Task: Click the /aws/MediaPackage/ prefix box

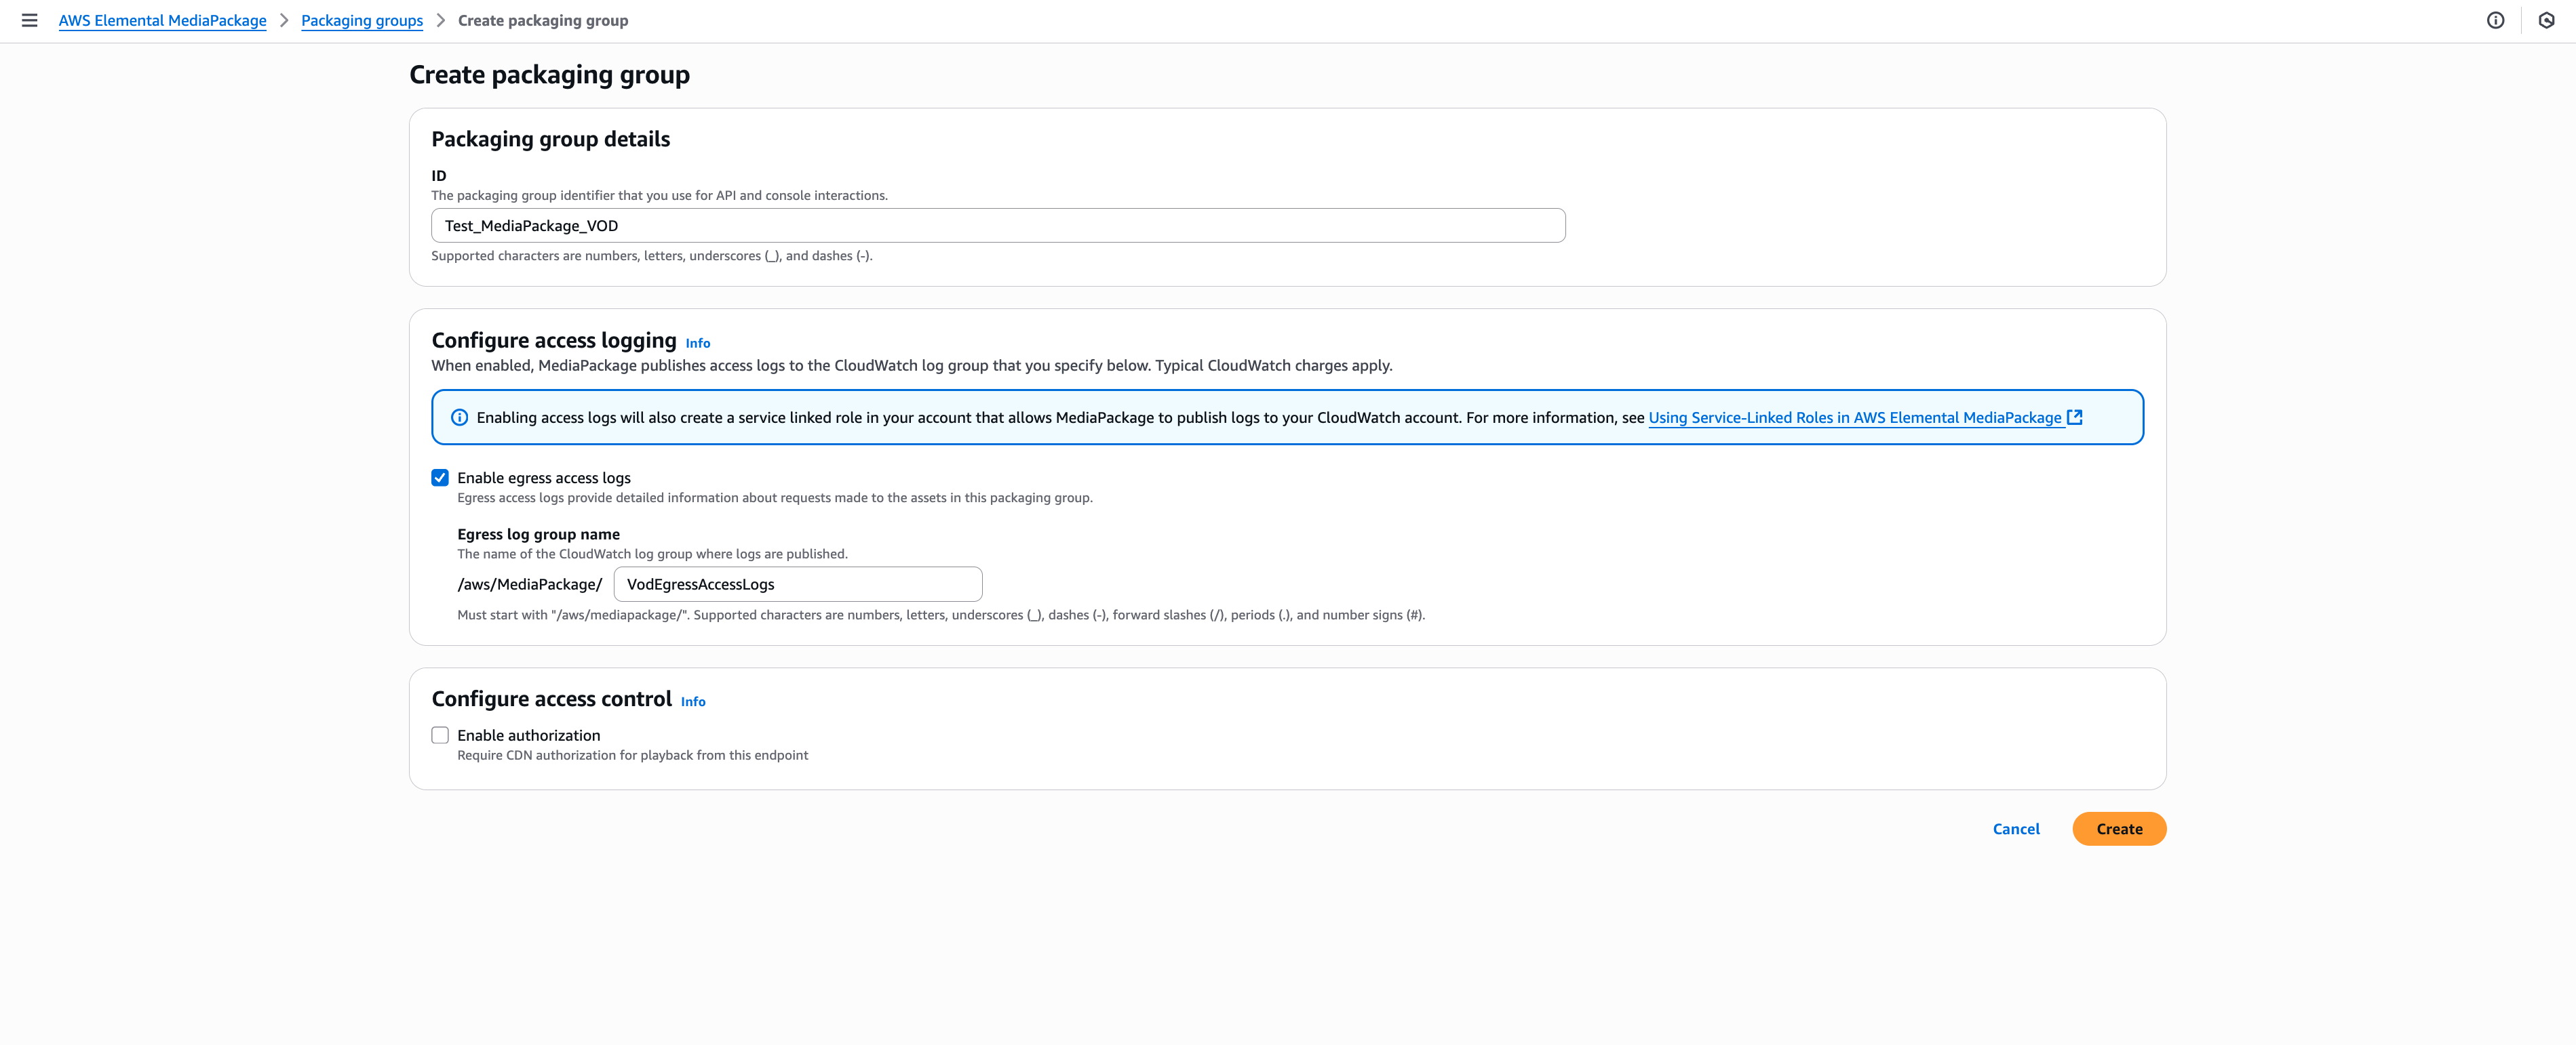Action: click(529, 583)
